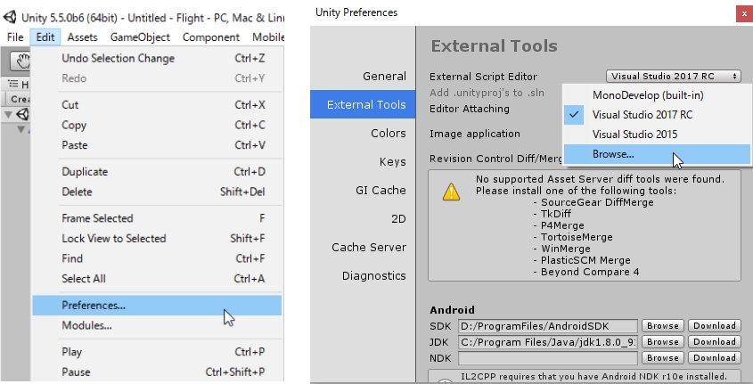The height and width of the screenshot is (384, 753).
Task: Click the Unity scene icon in hierarchy
Action: 23,114
